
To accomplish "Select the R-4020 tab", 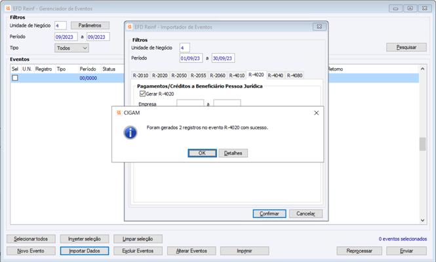I will [x=256, y=75].
